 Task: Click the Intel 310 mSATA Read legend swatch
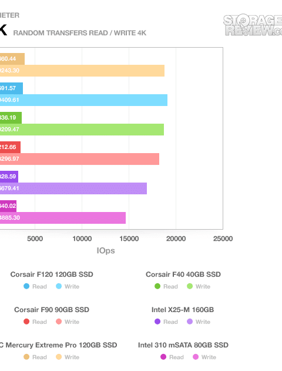coord(163,357)
